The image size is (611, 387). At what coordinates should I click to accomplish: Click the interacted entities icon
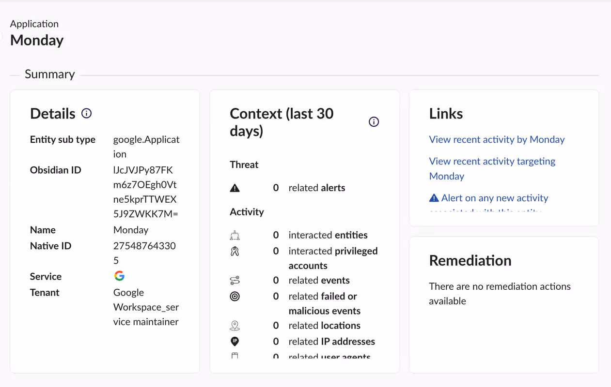(235, 236)
